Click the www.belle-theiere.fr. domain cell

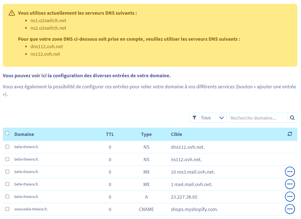pyautogui.click(x=31, y=209)
